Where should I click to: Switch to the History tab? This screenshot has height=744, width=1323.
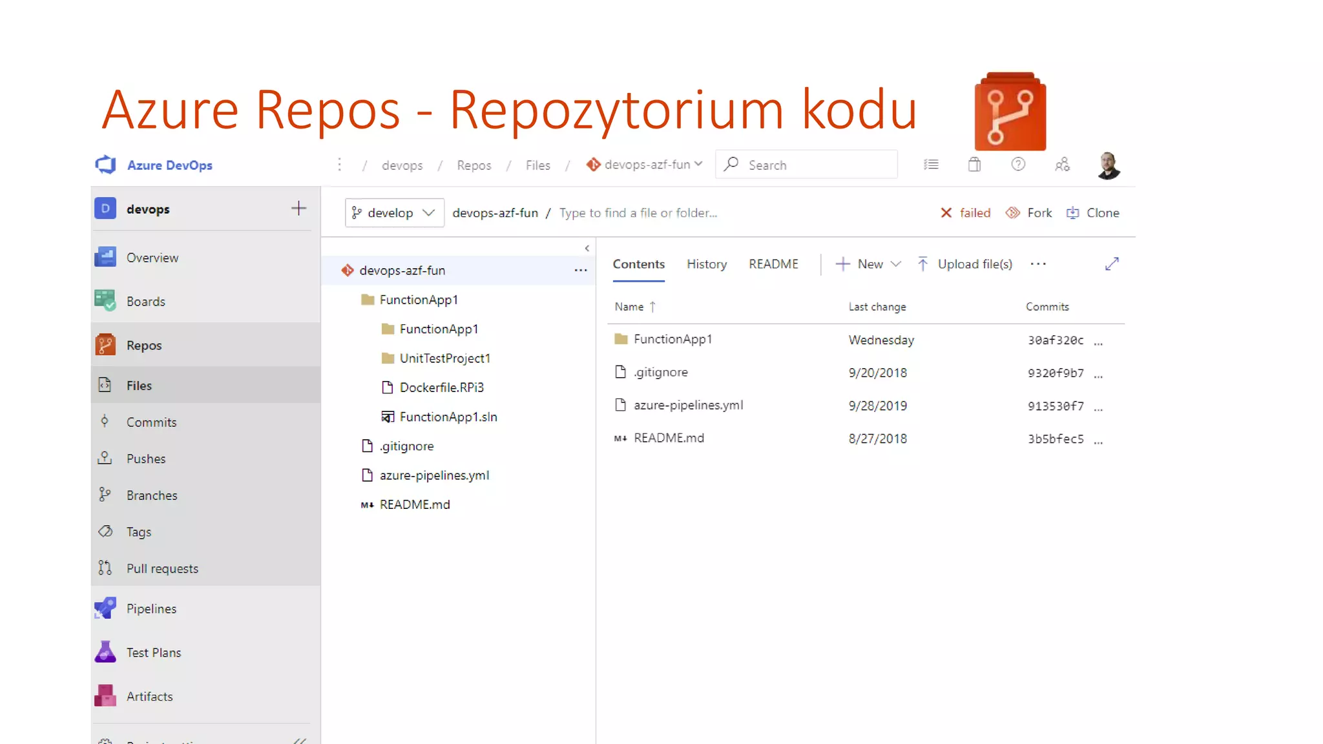706,264
